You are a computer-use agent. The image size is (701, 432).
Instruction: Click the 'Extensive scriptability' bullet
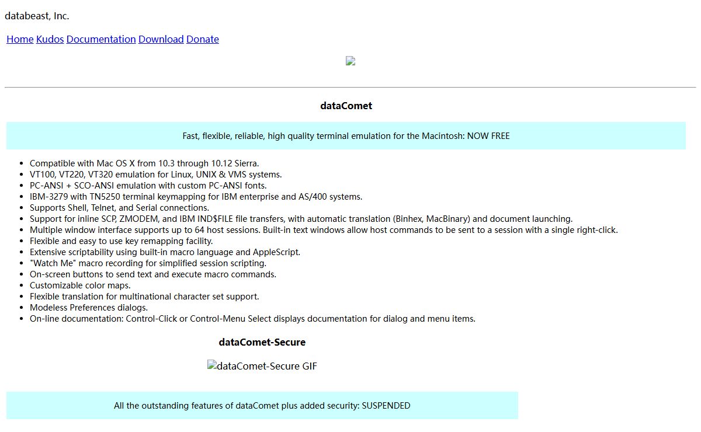165,252
